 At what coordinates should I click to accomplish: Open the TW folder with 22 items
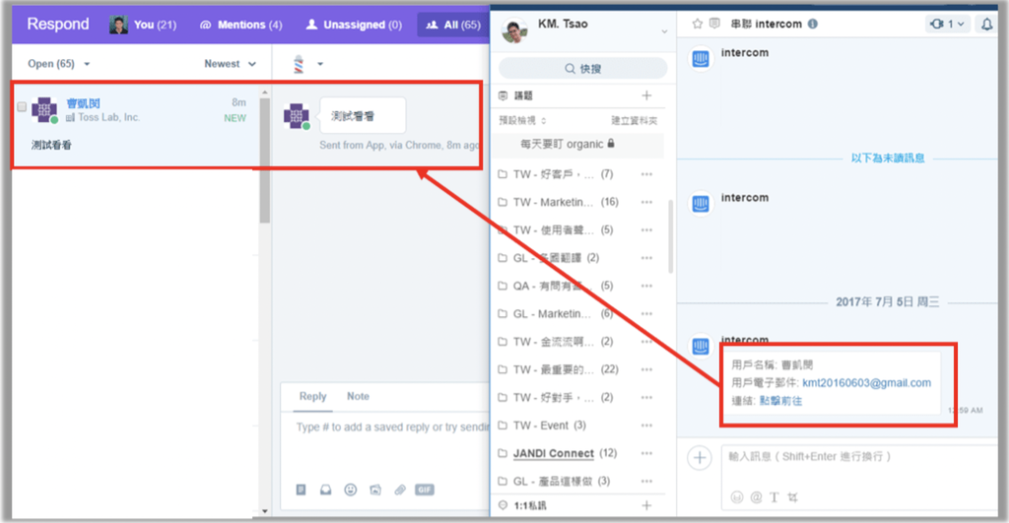(x=559, y=370)
